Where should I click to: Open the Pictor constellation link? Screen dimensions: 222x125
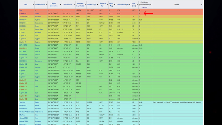pos(37,105)
